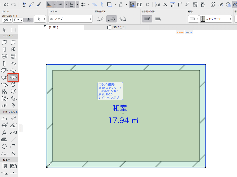The width and height of the screenshot is (237, 177).
Task: Click the 和室 zone label in plan
Action: click(120, 108)
